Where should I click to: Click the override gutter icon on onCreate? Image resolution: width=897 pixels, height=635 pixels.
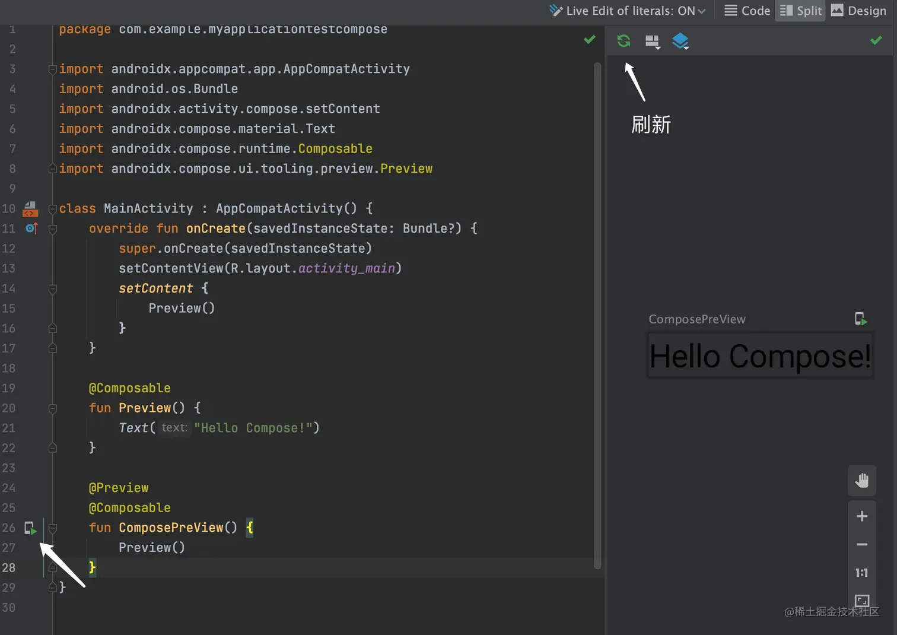coord(31,228)
